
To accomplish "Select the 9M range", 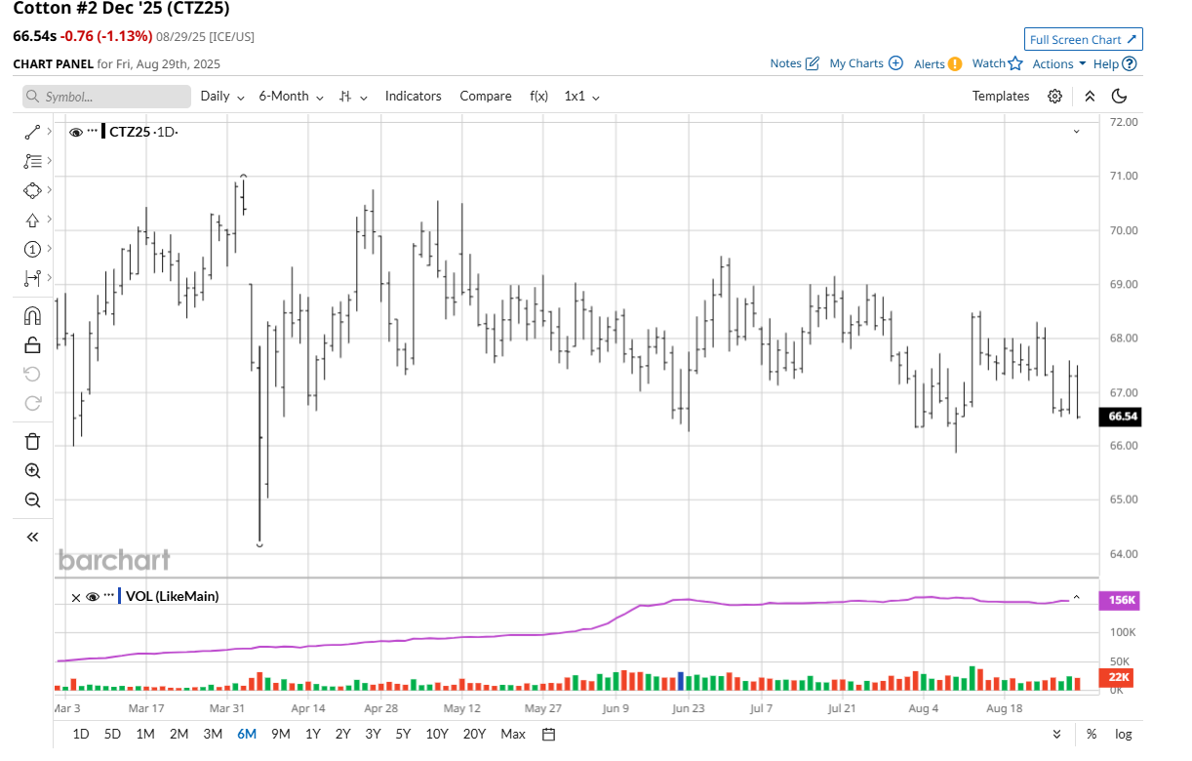I will (x=281, y=734).
